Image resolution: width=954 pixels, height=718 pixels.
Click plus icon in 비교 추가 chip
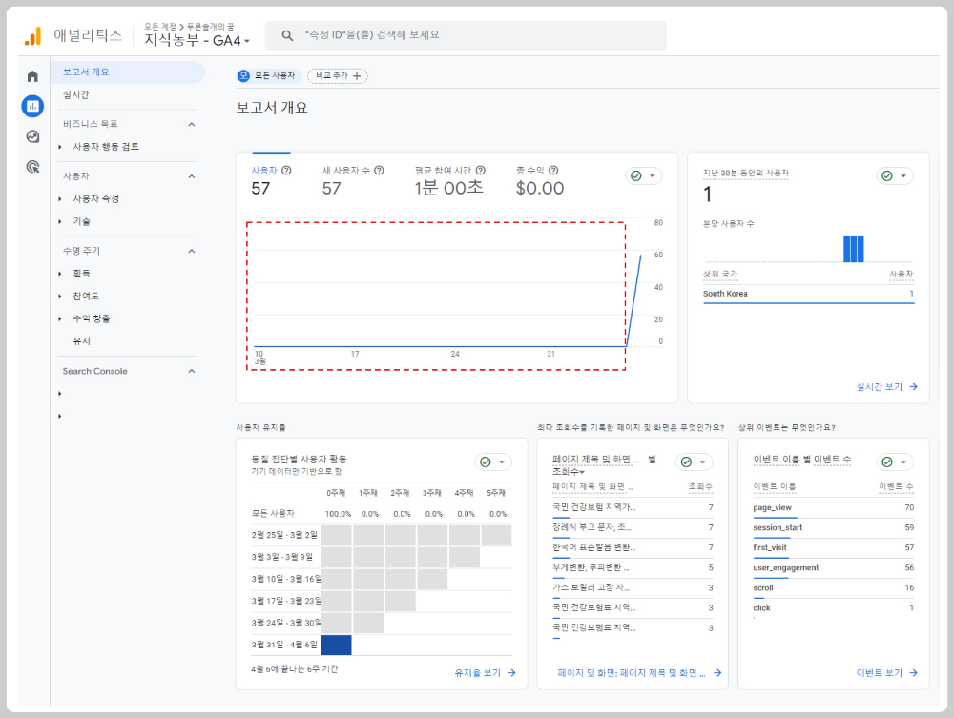pos(357,76)
